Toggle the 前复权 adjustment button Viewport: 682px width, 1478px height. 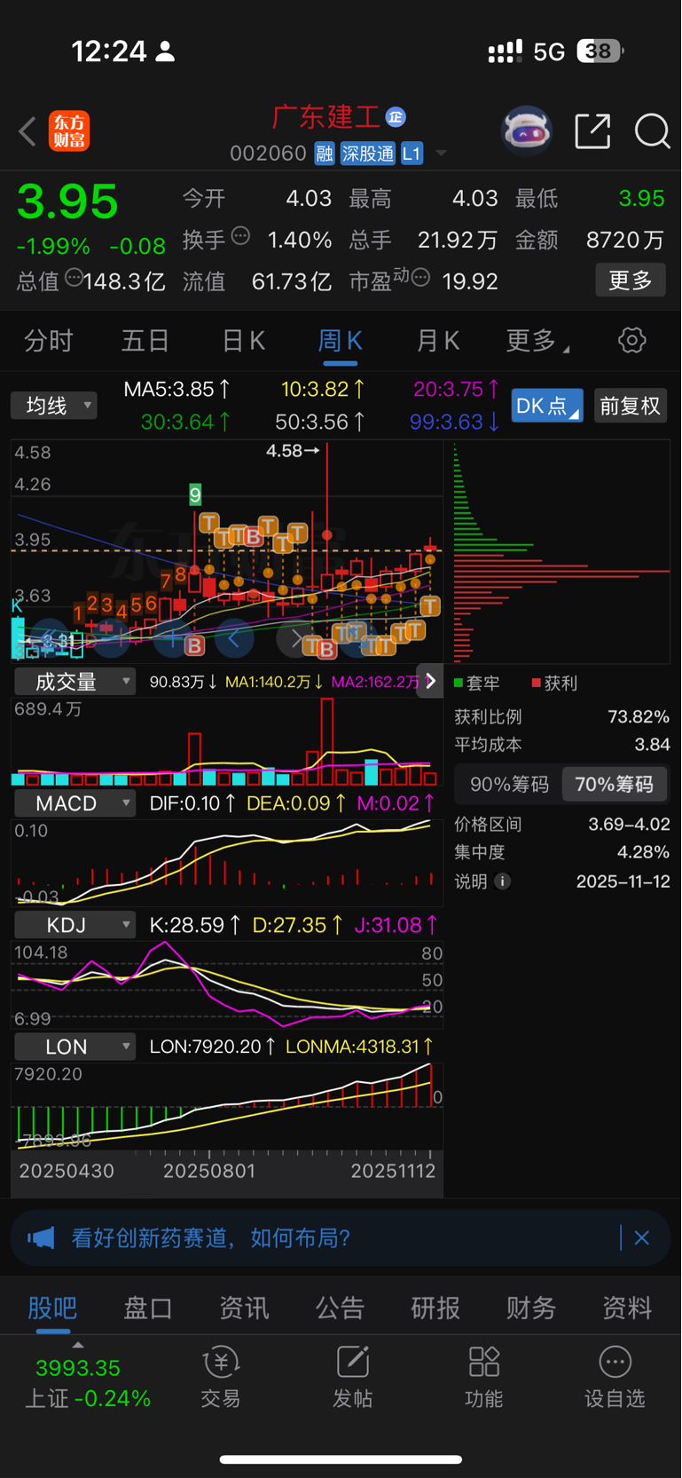[631, 406]
